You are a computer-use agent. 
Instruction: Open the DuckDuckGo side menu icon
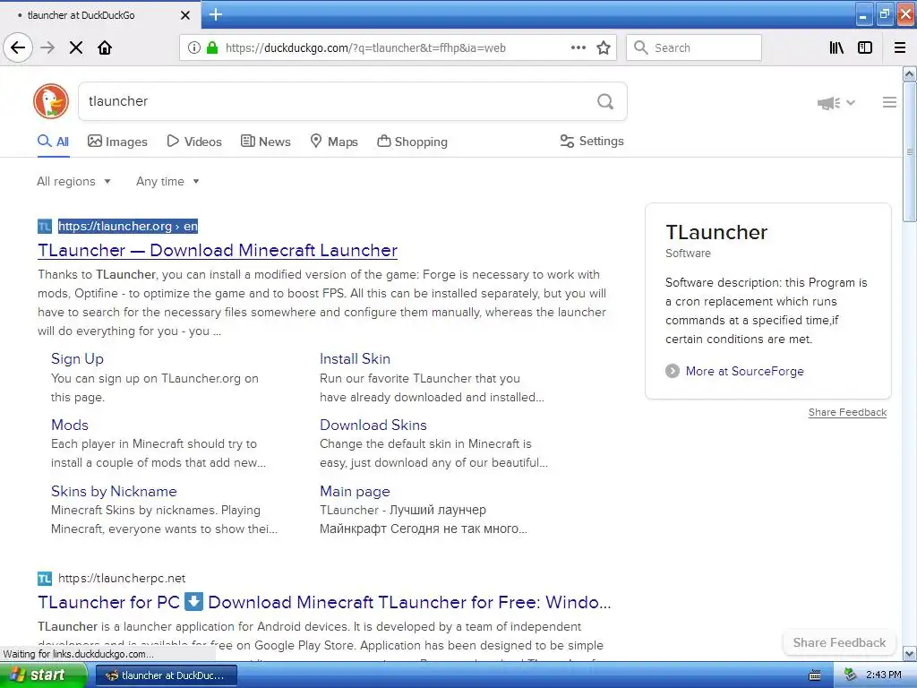[x=889, y=102]
